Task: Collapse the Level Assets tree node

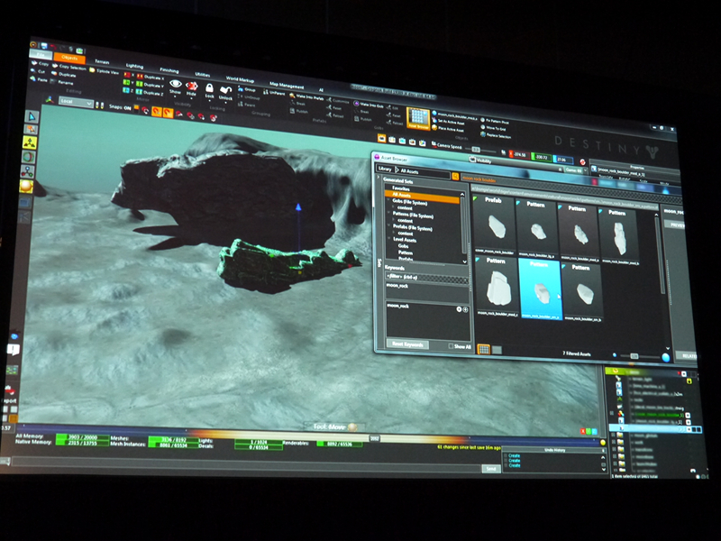Action: click(389, 239)
